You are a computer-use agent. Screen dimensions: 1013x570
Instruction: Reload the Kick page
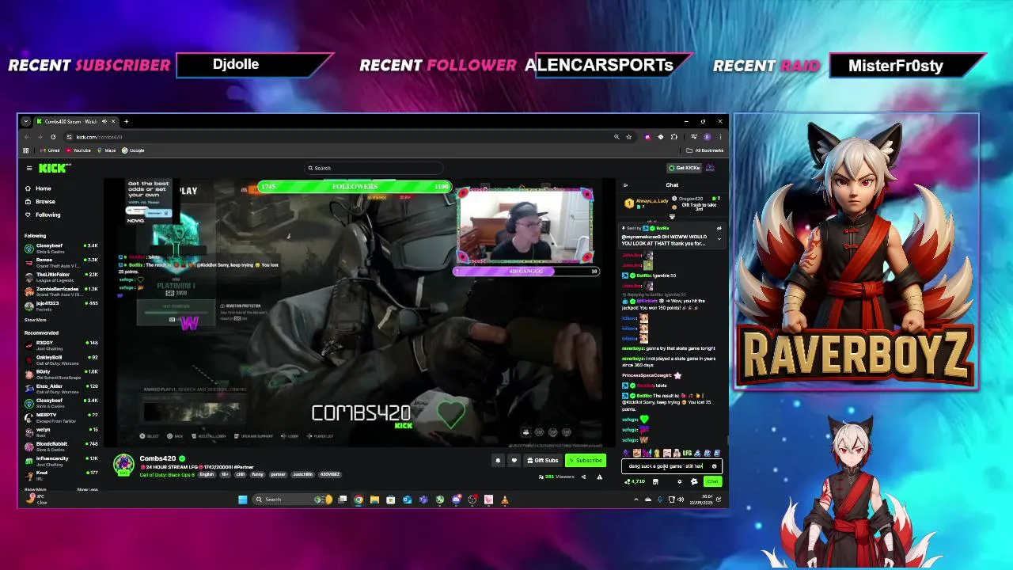(x=53, y=137)
